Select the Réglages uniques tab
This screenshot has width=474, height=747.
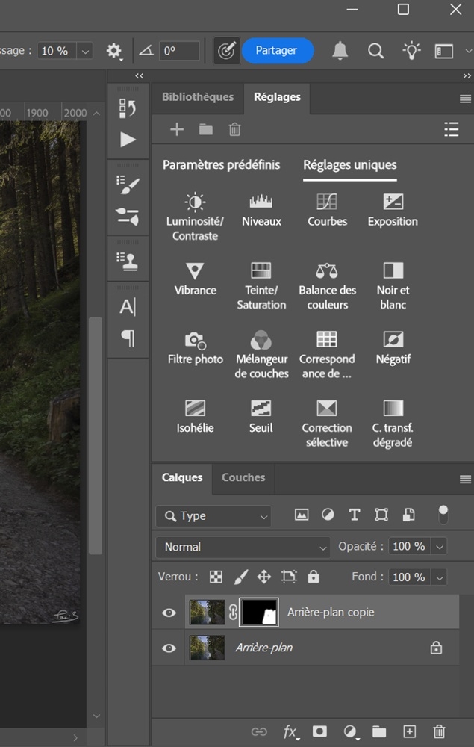tap(350, 165)
